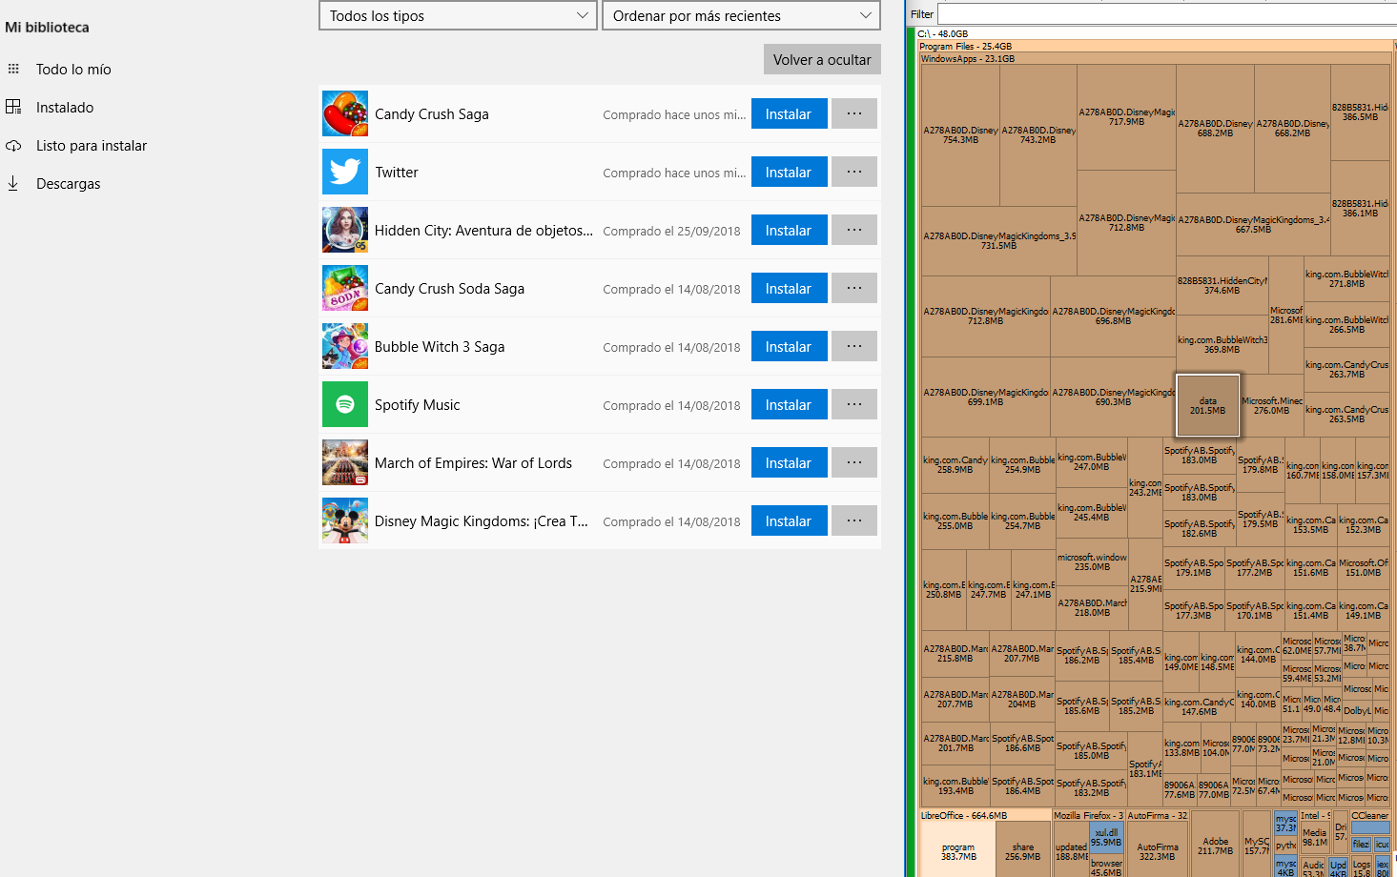Select the 828B5831.HiddenCity 374.6MB block
Viewport: 1397px width, 877px height.
[x=1222, y=285]
